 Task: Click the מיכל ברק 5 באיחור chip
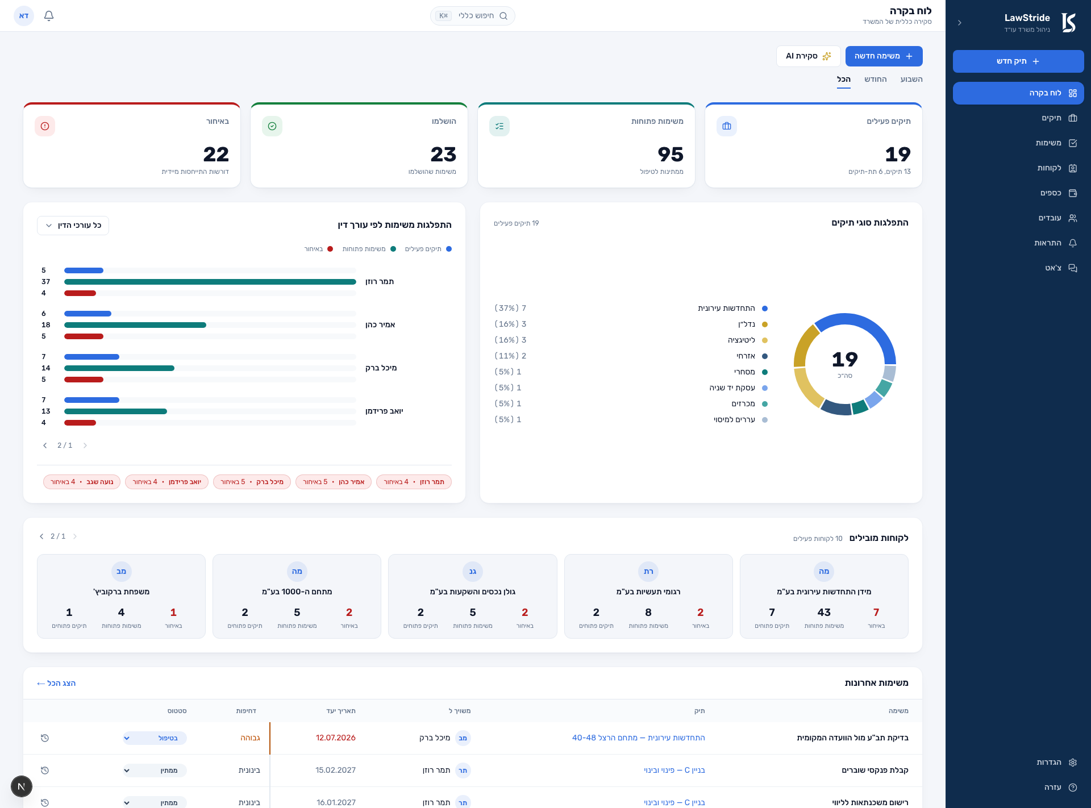(252, 482)
